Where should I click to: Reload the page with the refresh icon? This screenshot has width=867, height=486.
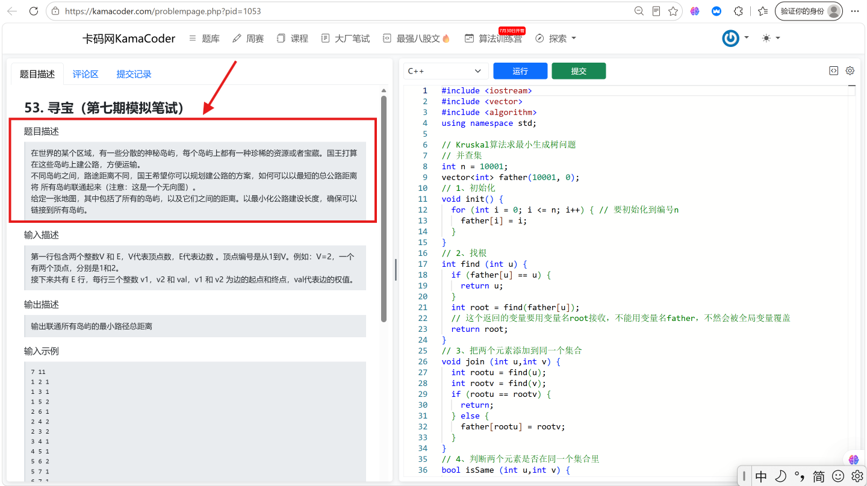click(34, 11)
